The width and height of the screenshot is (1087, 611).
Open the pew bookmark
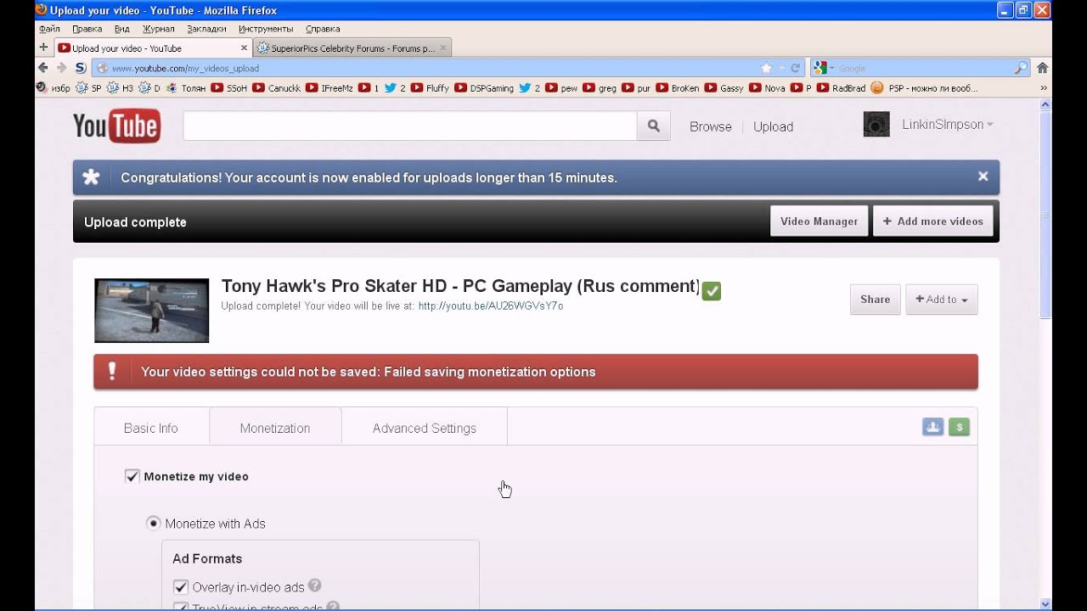pos(561,87)
